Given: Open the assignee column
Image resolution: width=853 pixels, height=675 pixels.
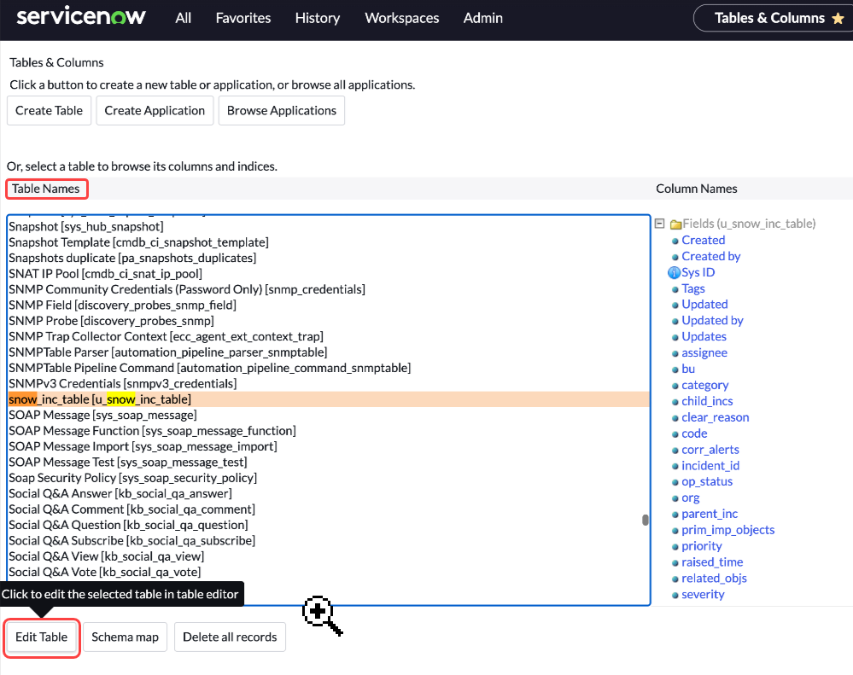Looking at the screenshot, I should [x=704, y=353].
